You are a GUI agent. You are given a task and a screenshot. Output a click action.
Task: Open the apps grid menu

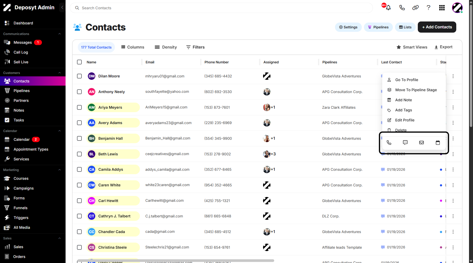[x=442, y=8]
